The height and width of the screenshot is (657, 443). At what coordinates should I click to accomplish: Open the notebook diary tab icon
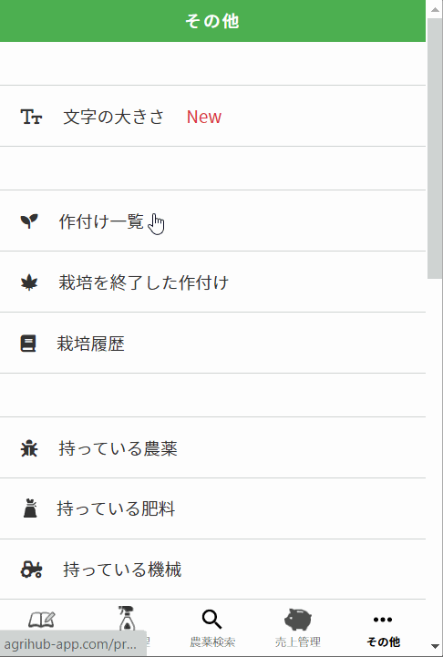pyautogui.click(x=42, y=620)
